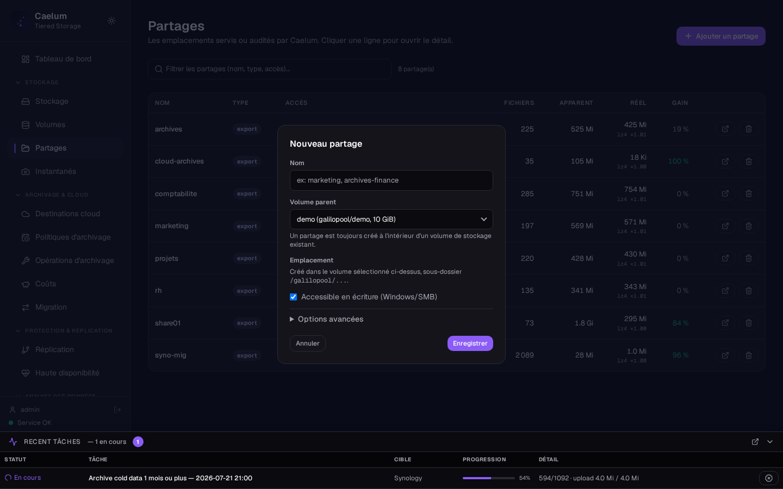Collapse the ARCHIVAGE & CLOUD section
783x489 pixels.
click(x=51, y=195)
